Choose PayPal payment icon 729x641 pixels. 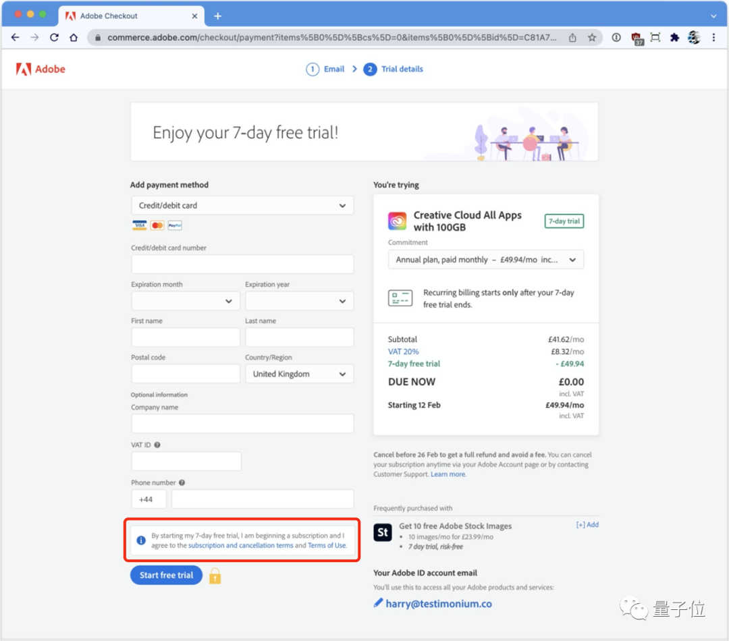174,225
